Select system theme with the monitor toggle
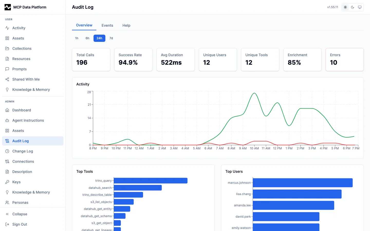Viewport: 370px width, 231px height. 360,7
